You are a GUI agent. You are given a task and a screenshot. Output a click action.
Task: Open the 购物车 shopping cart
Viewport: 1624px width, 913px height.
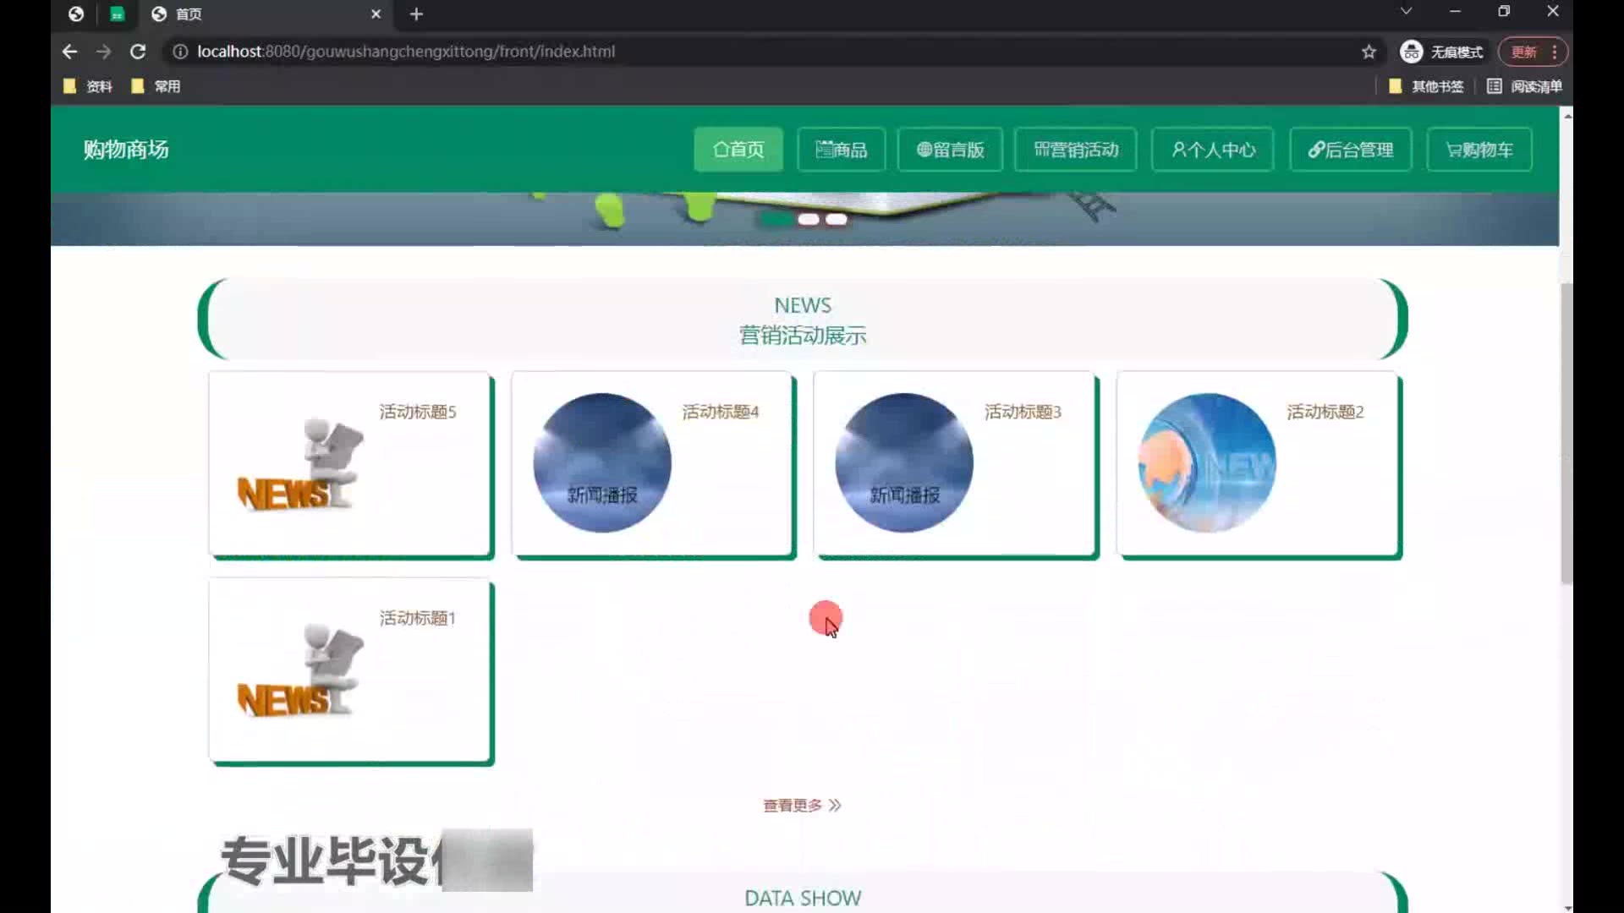pos(1479,150)
